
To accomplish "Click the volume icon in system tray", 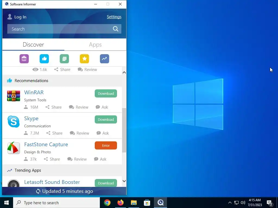I will [243, 203].
